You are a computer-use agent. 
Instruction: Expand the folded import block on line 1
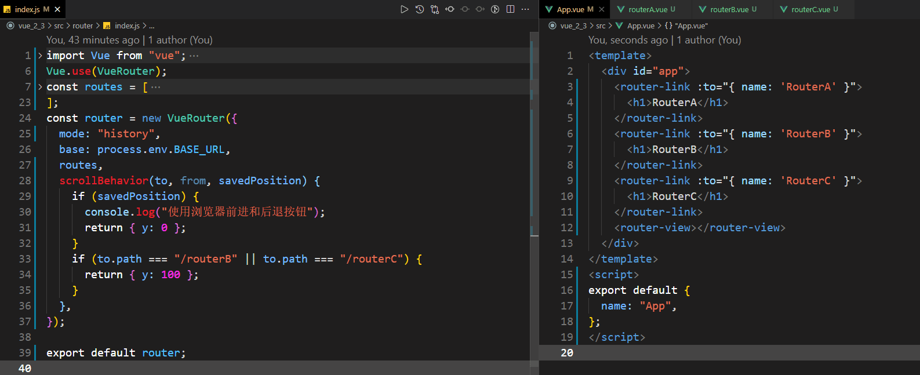click(40, 56)
